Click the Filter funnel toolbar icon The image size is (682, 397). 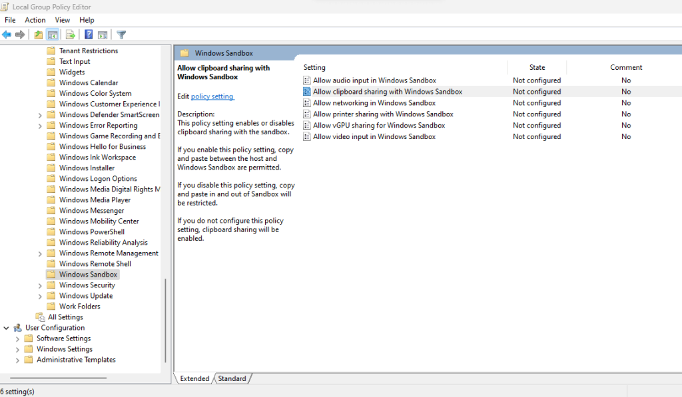(x=121, y=35)
